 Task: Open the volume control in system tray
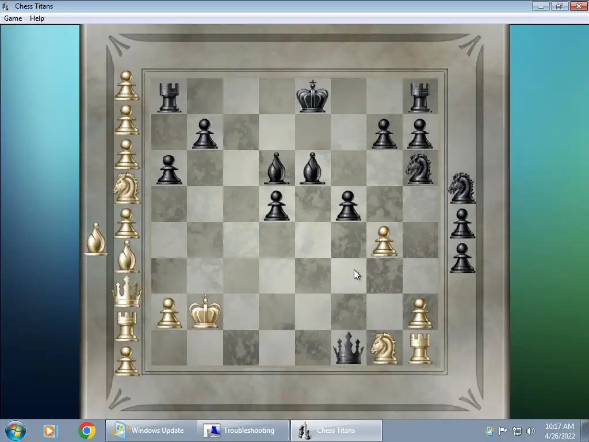531,430
